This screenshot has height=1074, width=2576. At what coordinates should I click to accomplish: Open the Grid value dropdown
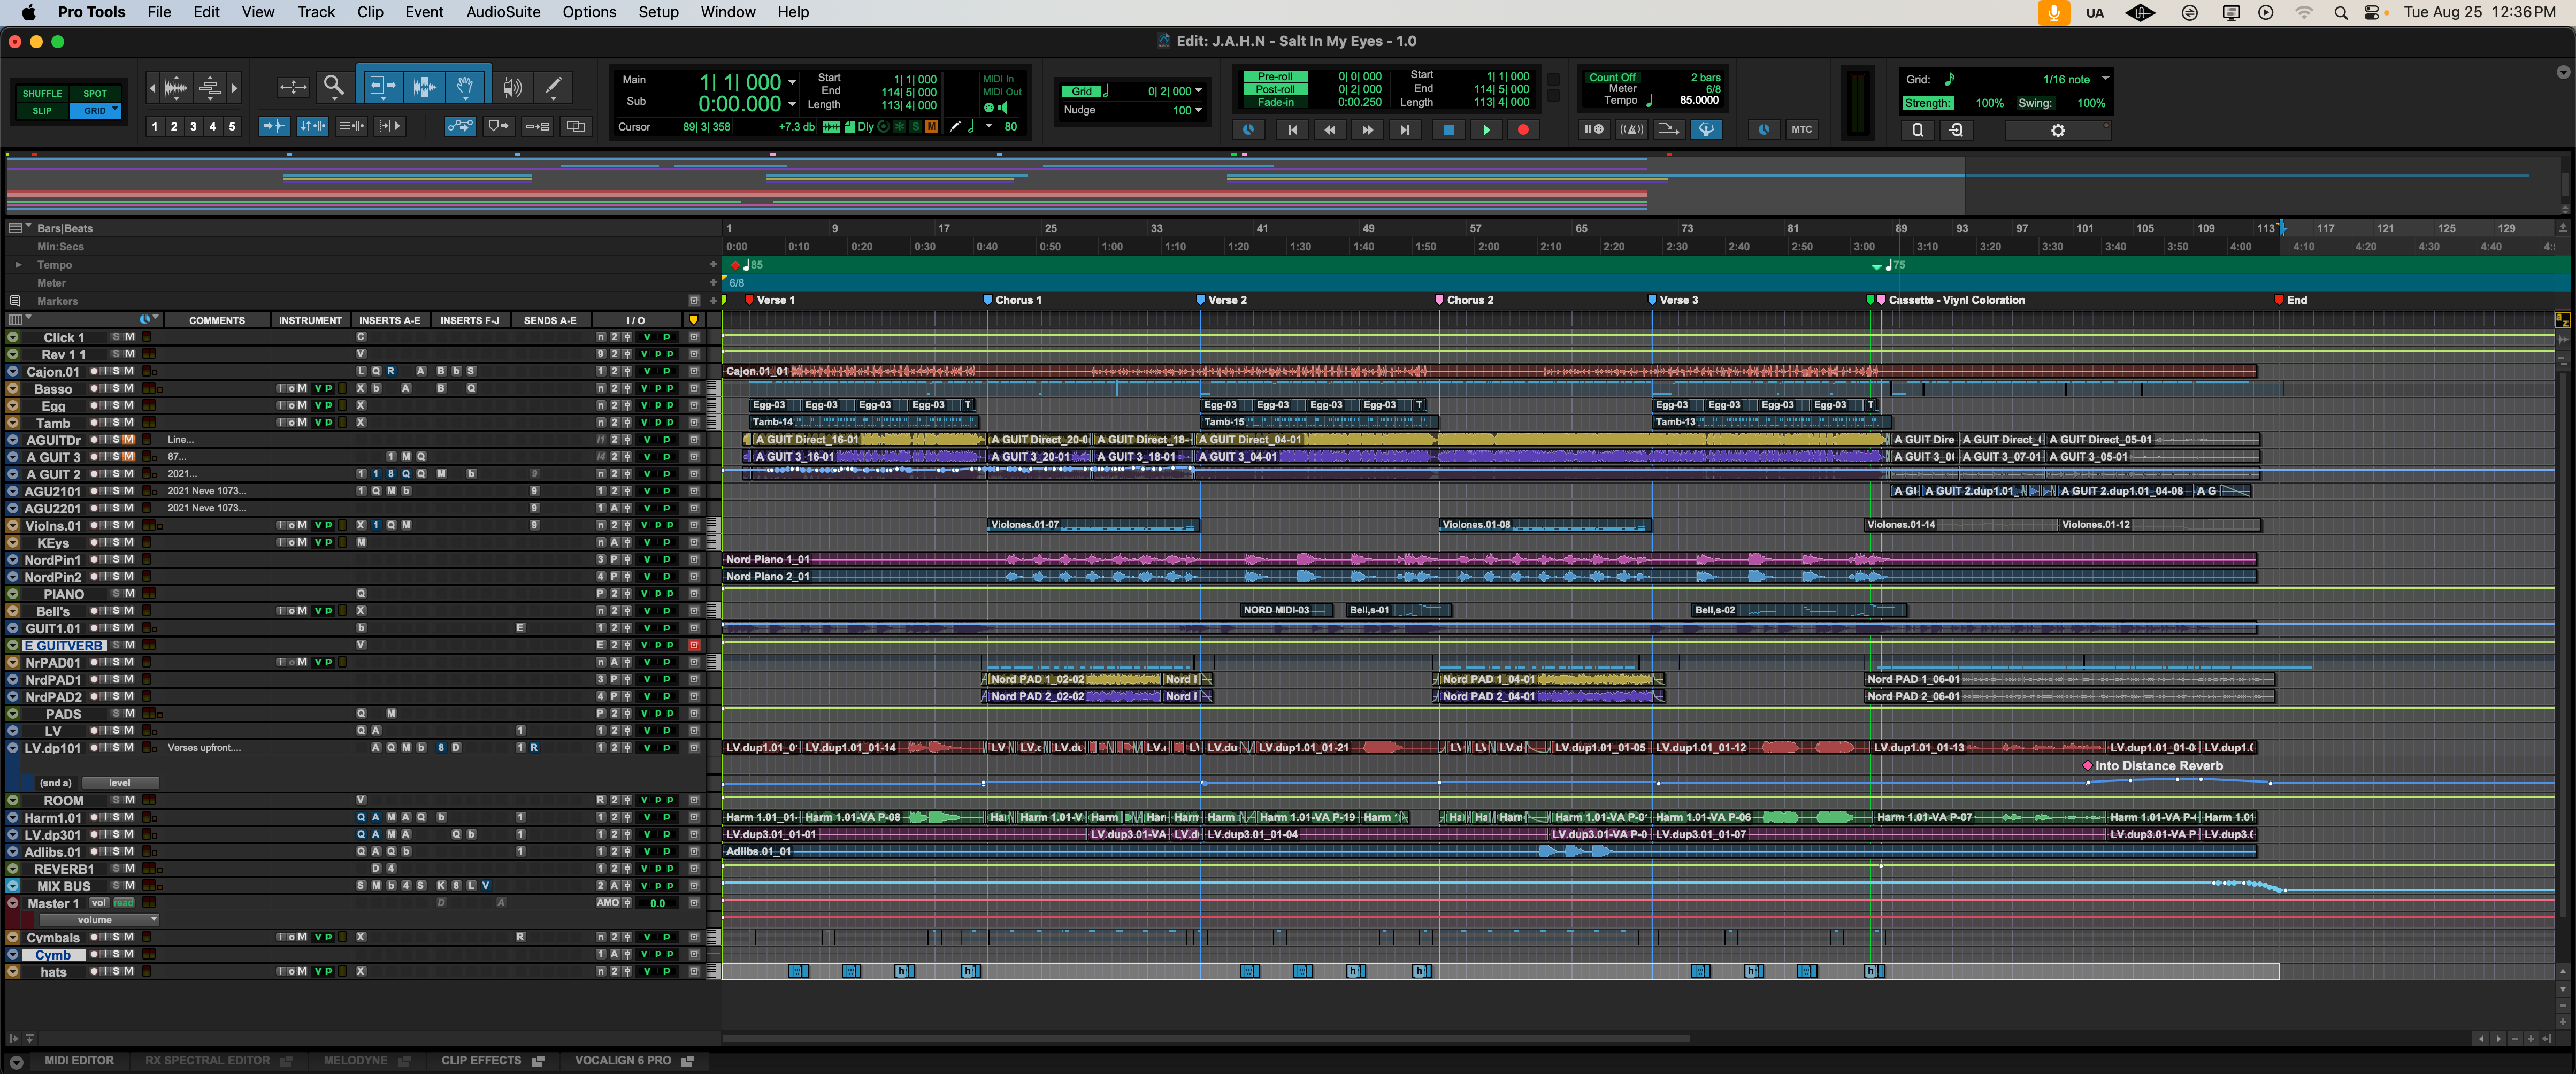pyautogui.click(x=1199, y=91)
